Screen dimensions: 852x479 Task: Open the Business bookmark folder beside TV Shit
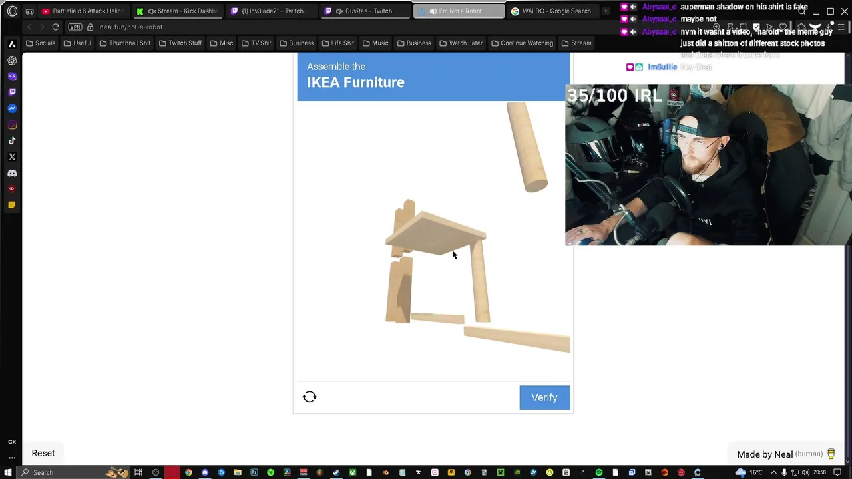(x=296, y=43)
